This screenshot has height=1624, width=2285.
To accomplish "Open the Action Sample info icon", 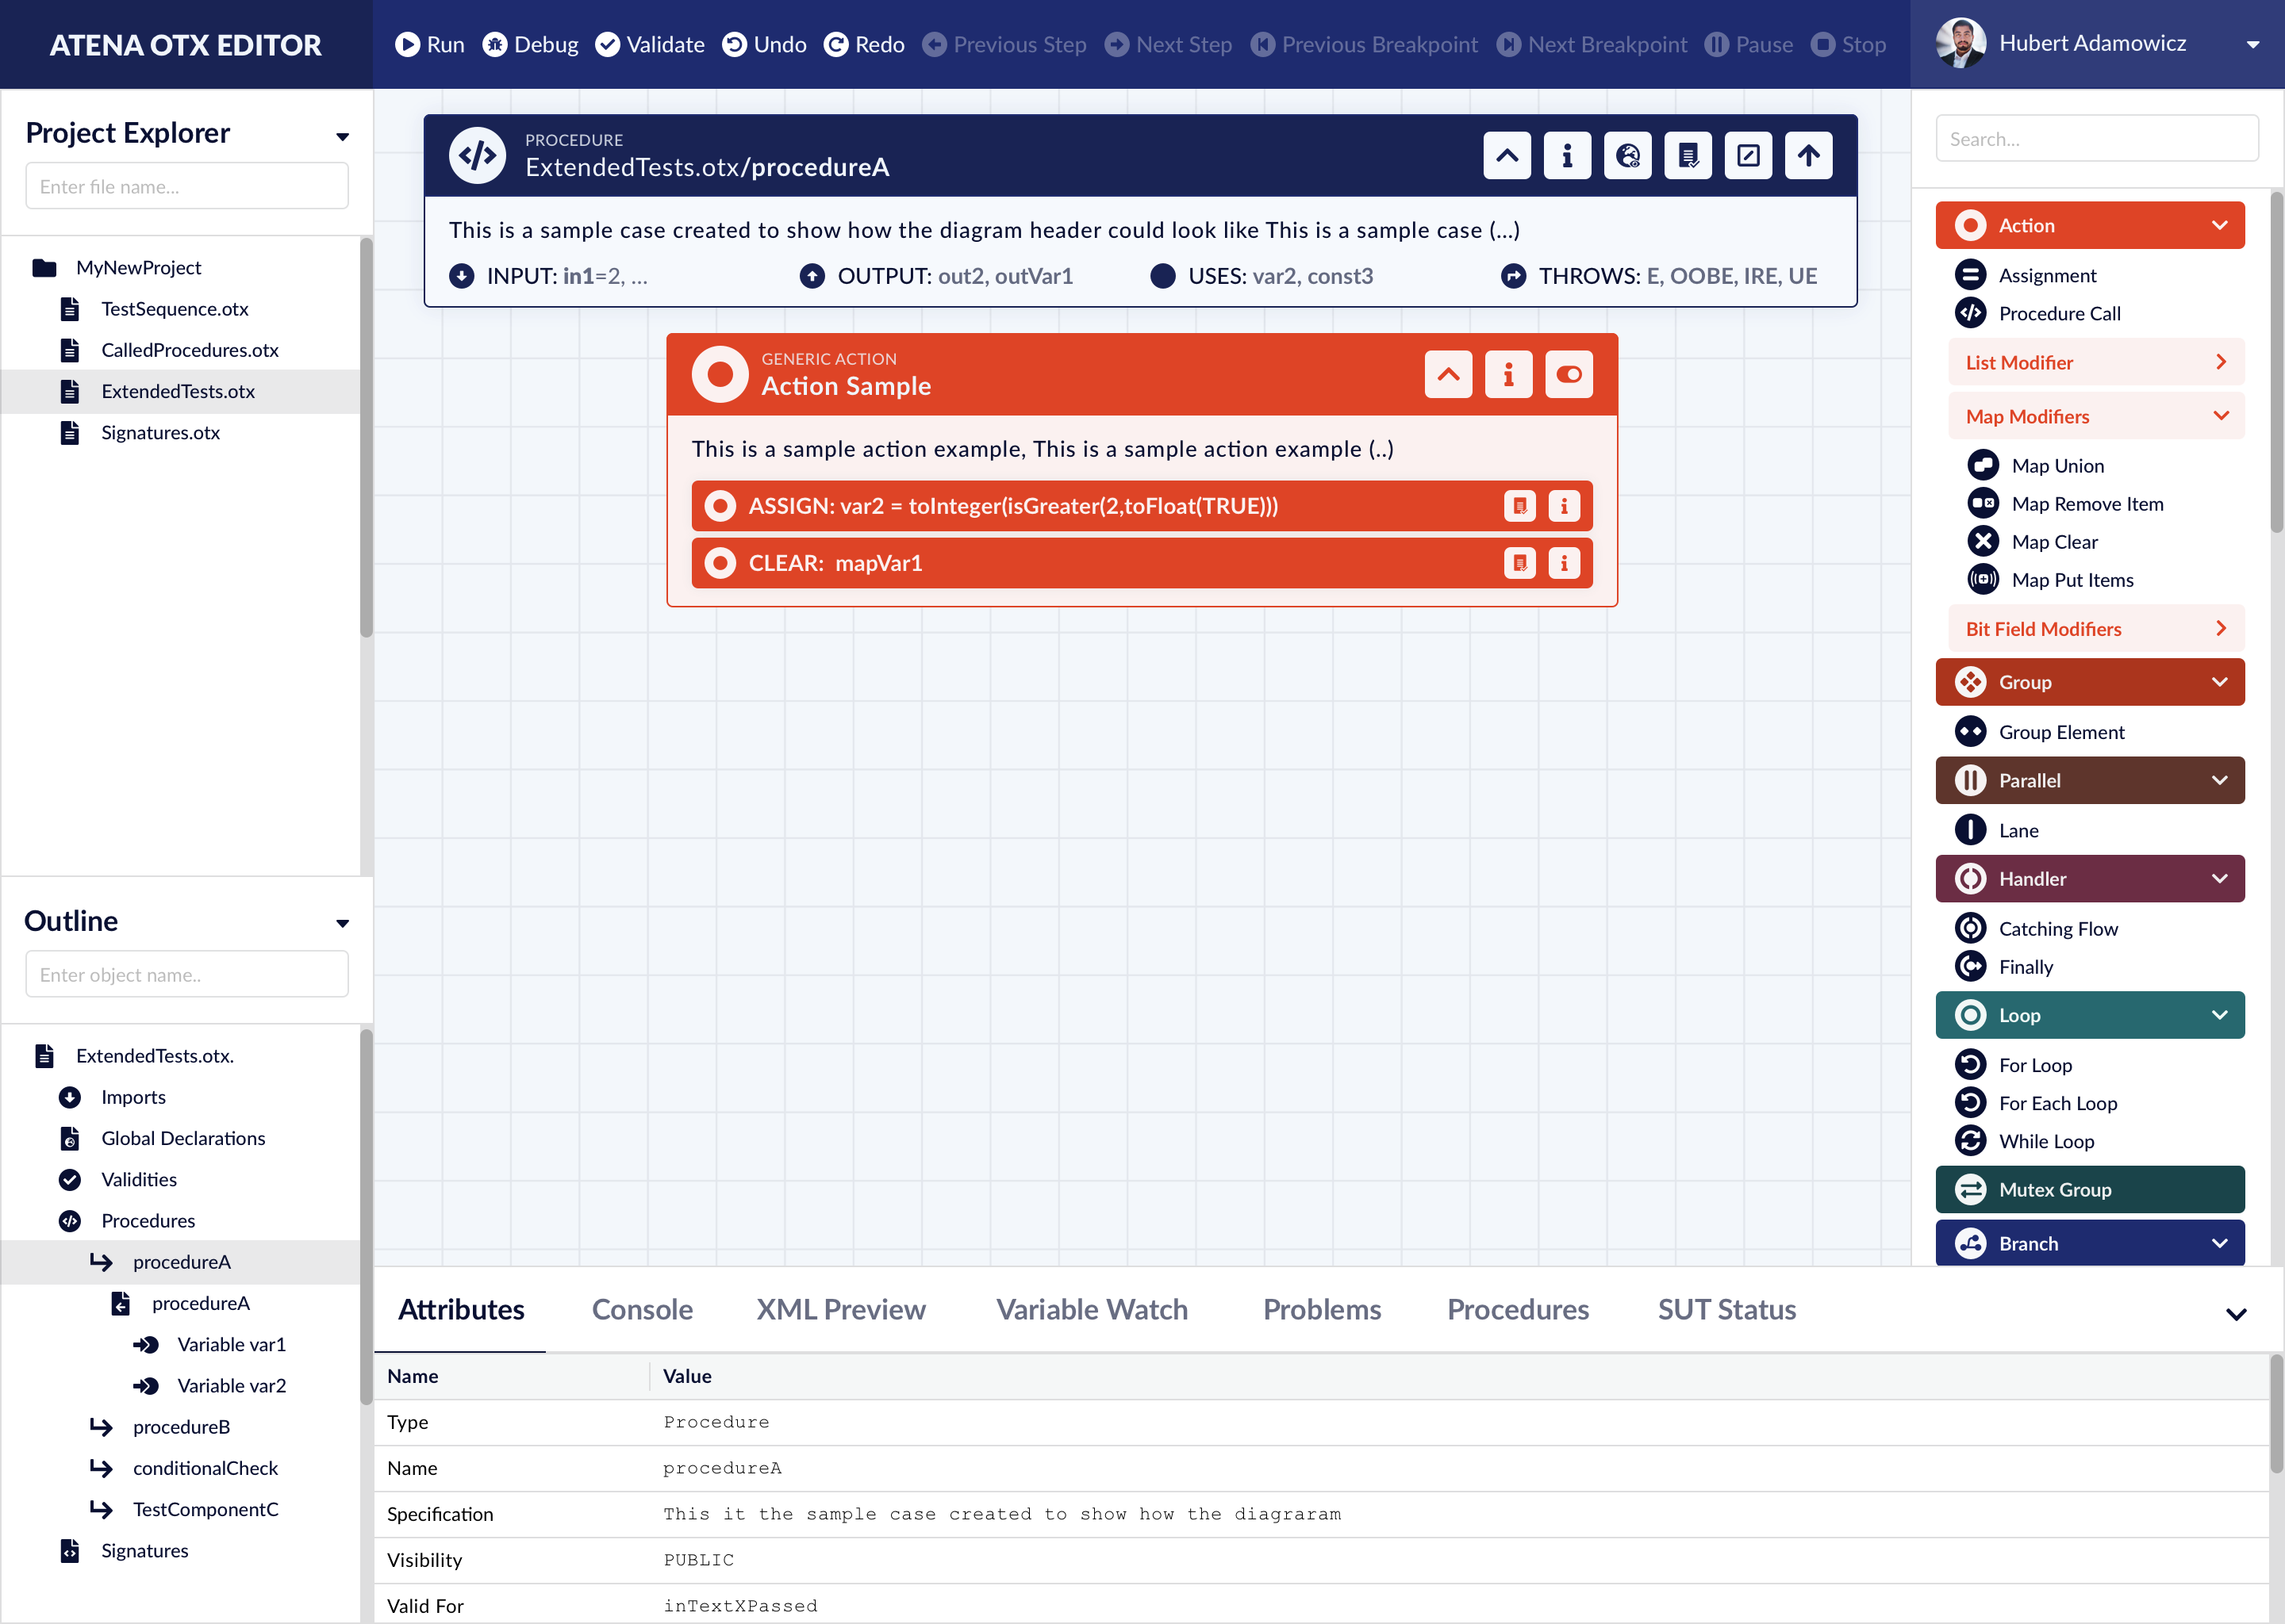I will [x=1509, y=375].
